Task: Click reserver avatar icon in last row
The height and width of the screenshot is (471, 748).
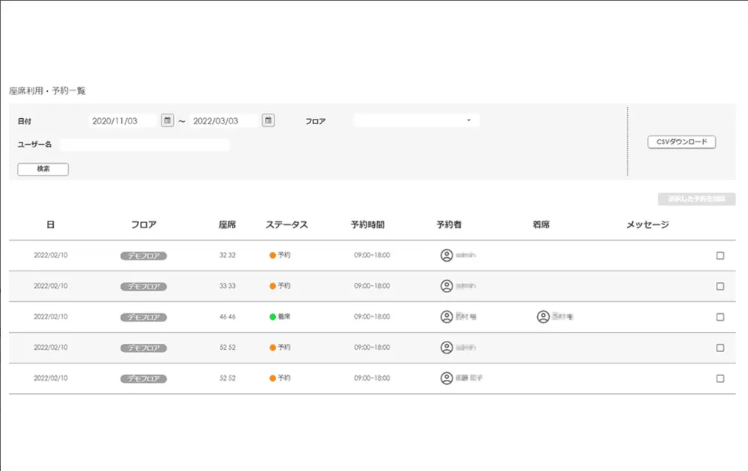Action: 447,378
